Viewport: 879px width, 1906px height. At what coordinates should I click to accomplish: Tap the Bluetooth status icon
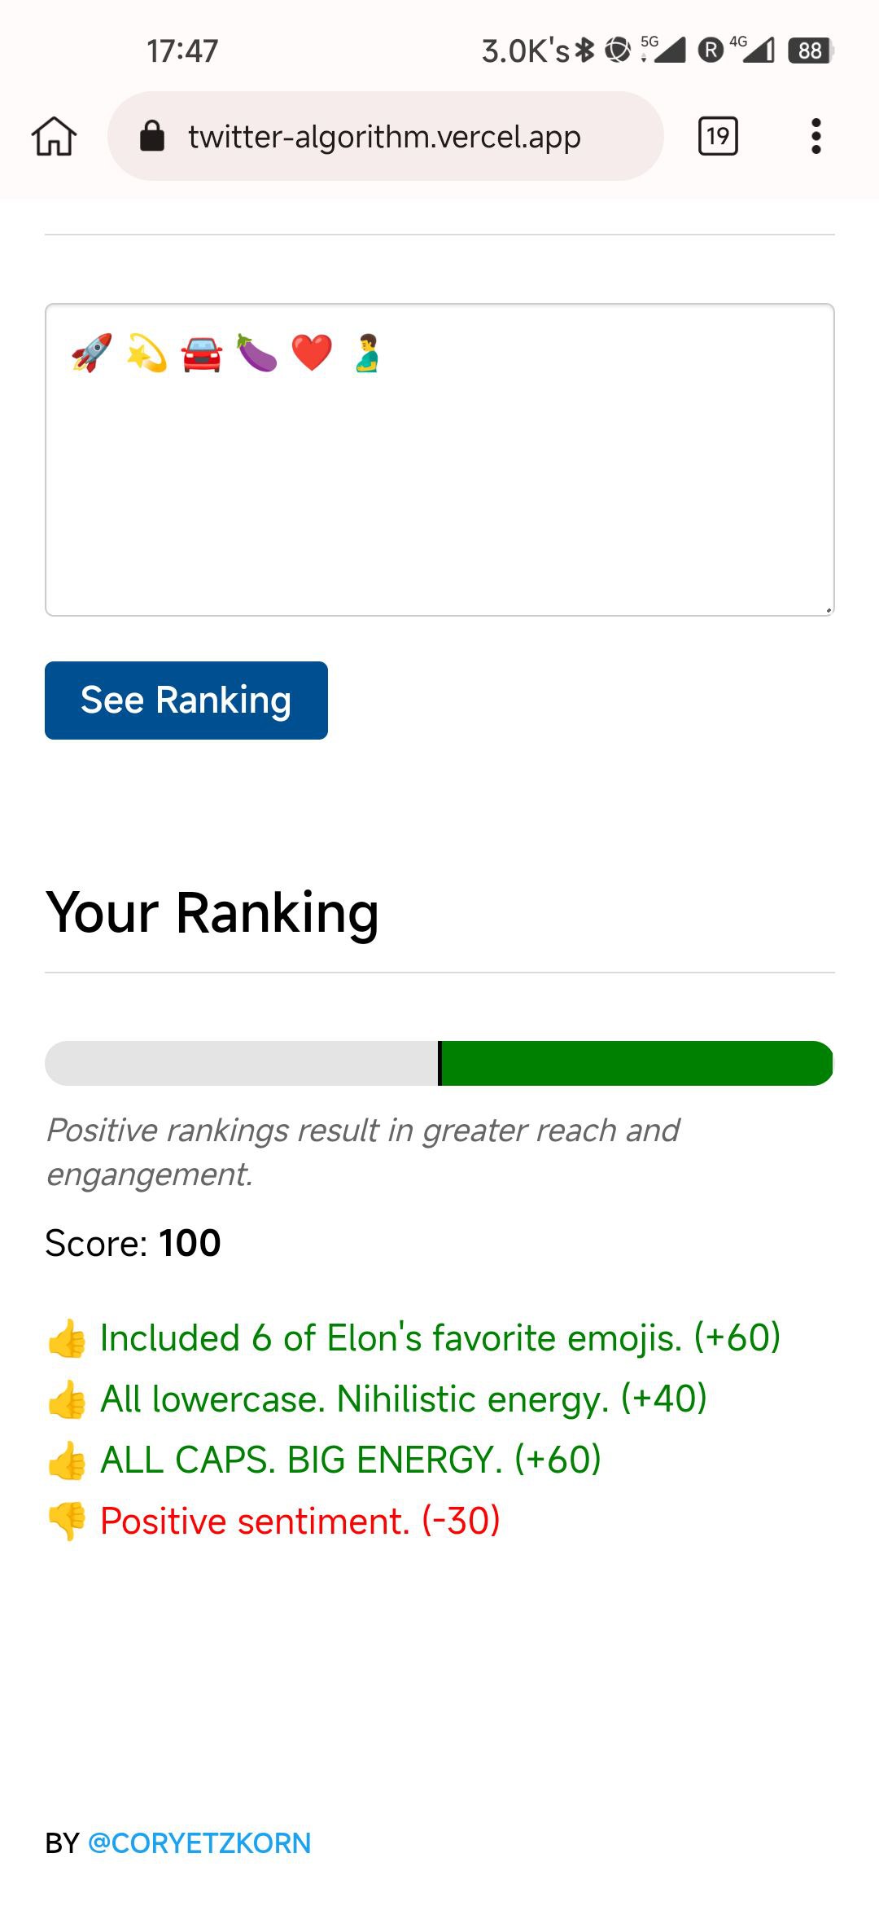tap(584, 51)
